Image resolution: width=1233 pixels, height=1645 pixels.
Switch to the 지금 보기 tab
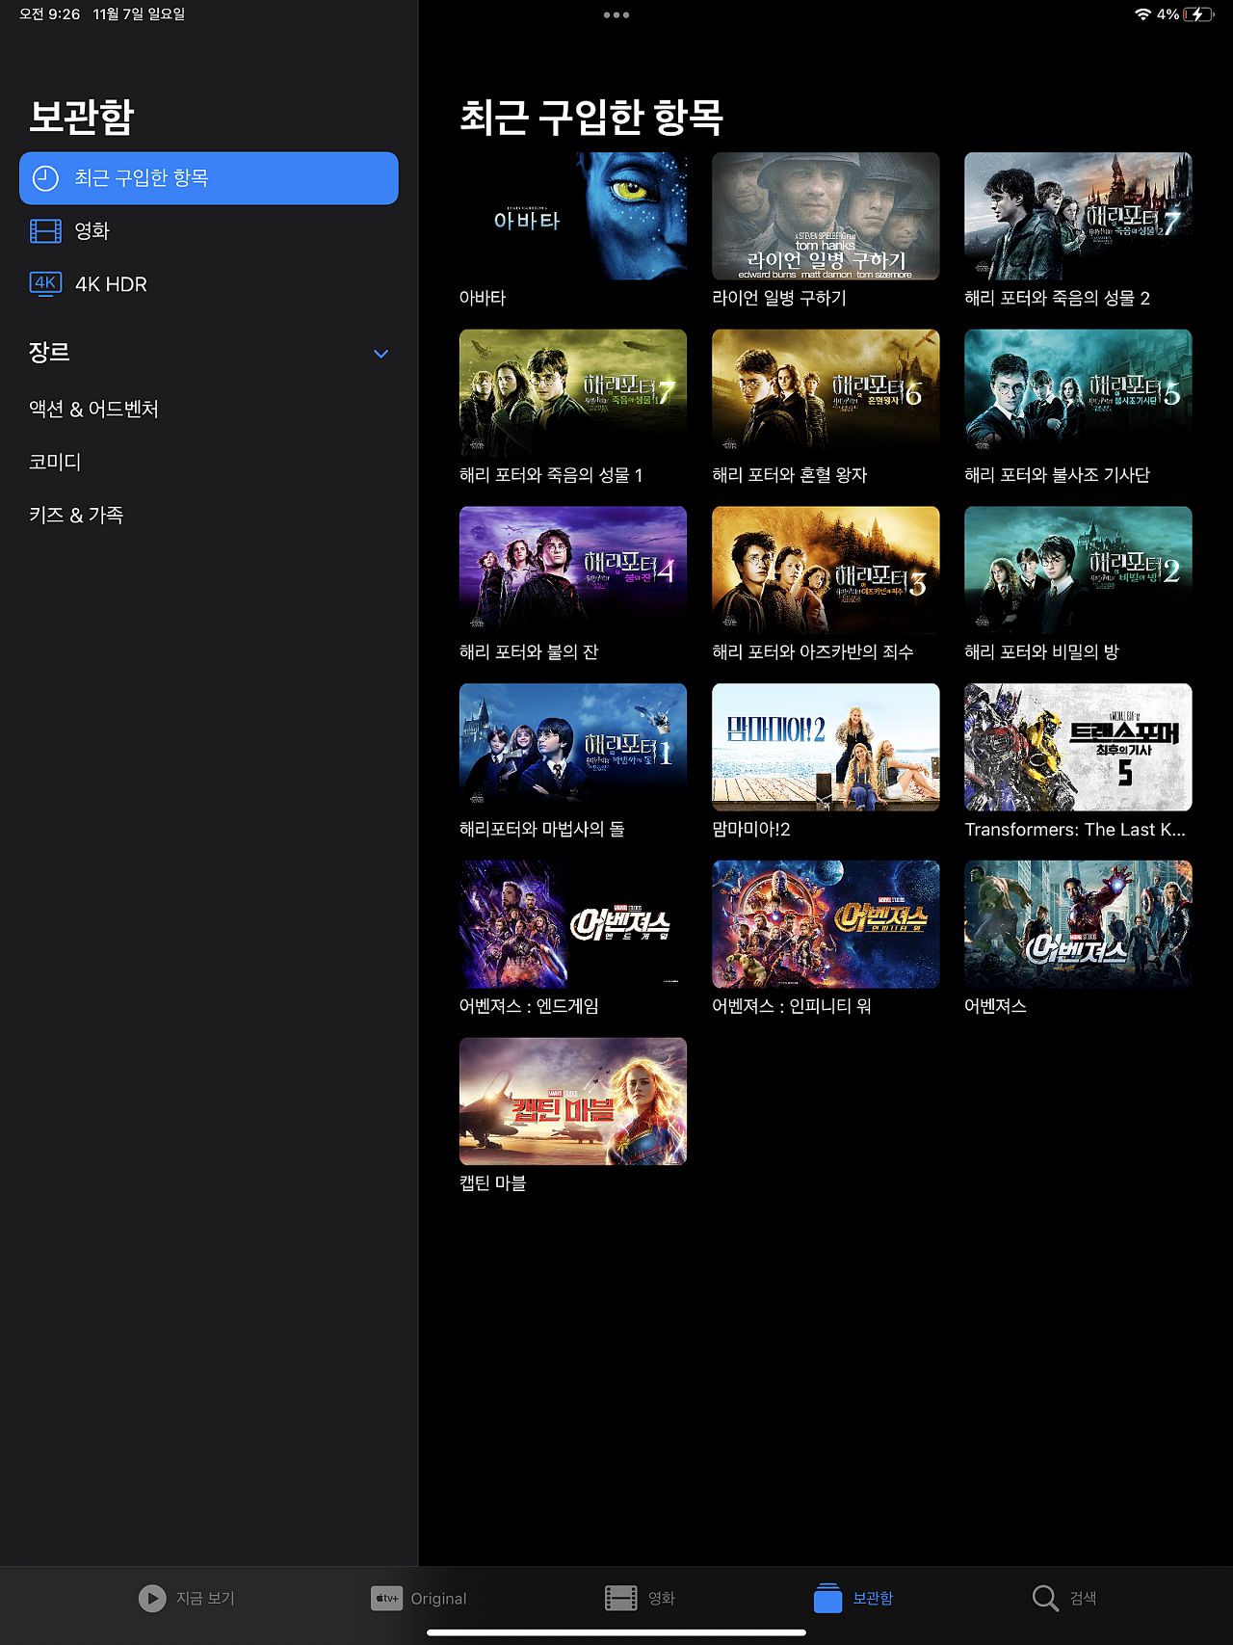coord(187,1599)
